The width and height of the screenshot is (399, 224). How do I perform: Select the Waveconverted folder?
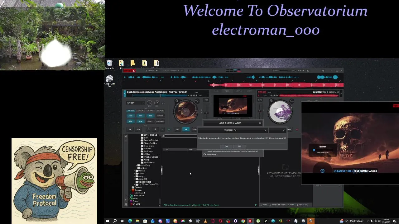point(144,182)
